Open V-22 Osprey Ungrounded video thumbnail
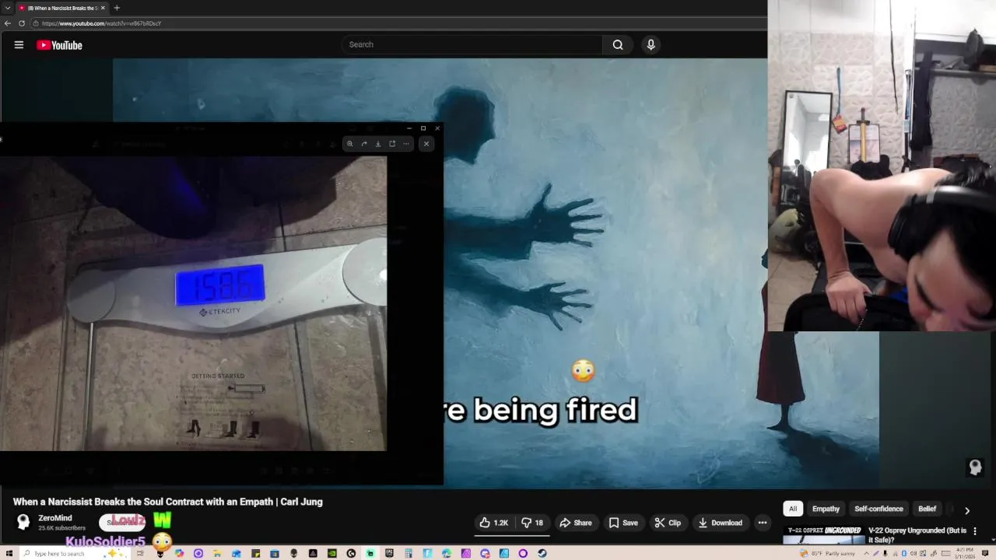996x560 pixels. tap(824, 534)
